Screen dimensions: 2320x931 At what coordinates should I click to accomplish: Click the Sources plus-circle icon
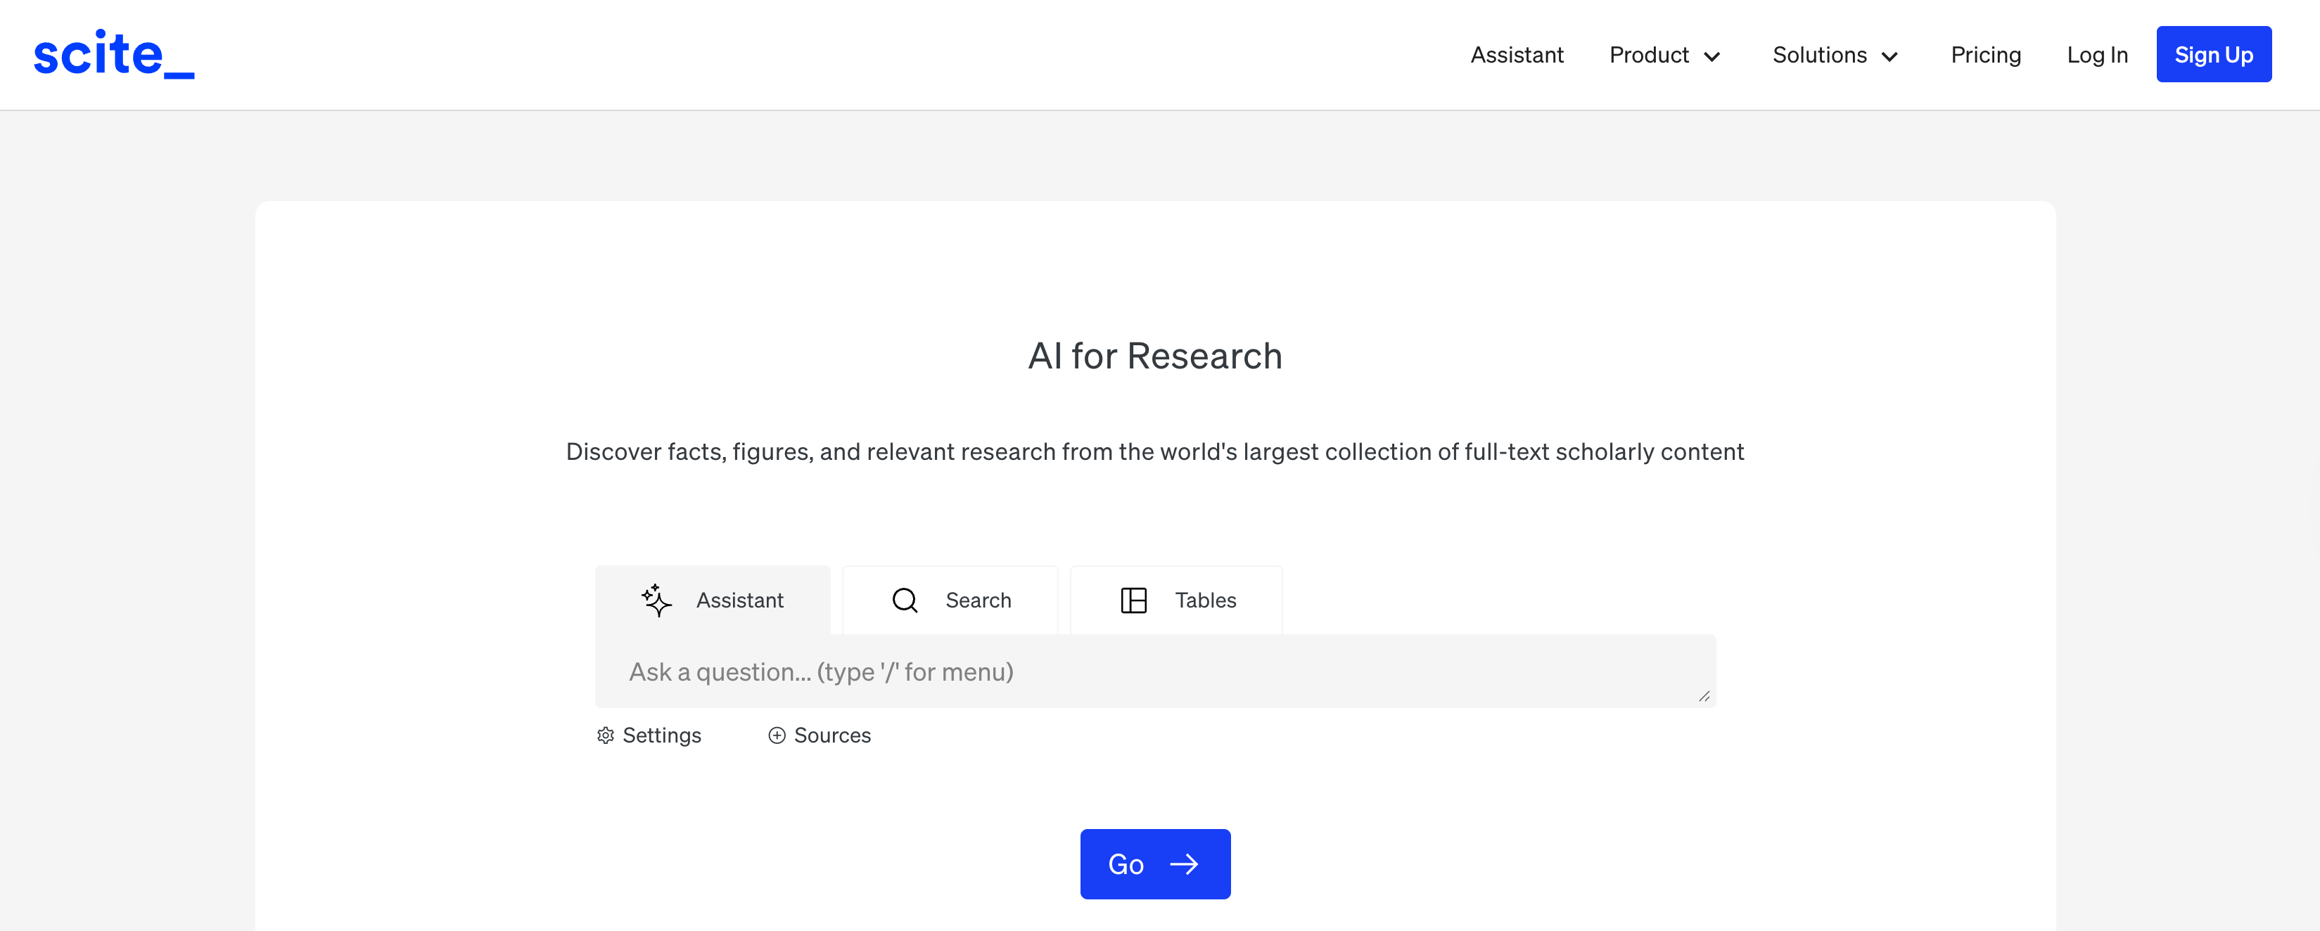[777, 736]
